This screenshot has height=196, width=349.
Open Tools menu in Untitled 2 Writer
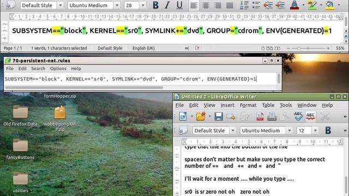(286, 105)
